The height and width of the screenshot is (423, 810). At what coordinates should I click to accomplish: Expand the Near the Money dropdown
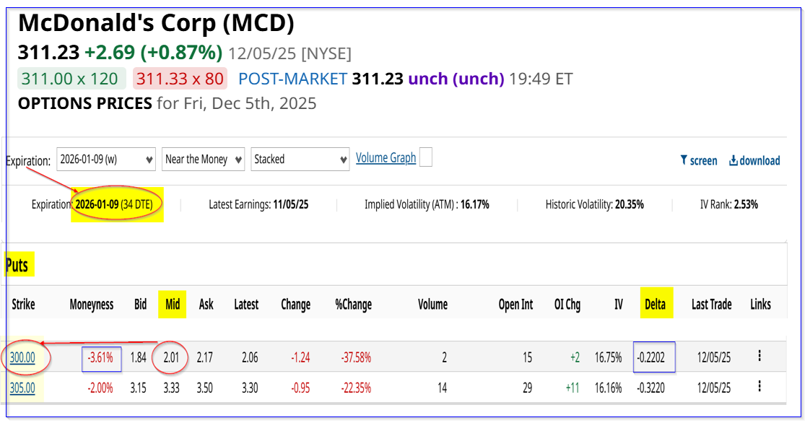[203, 160]
